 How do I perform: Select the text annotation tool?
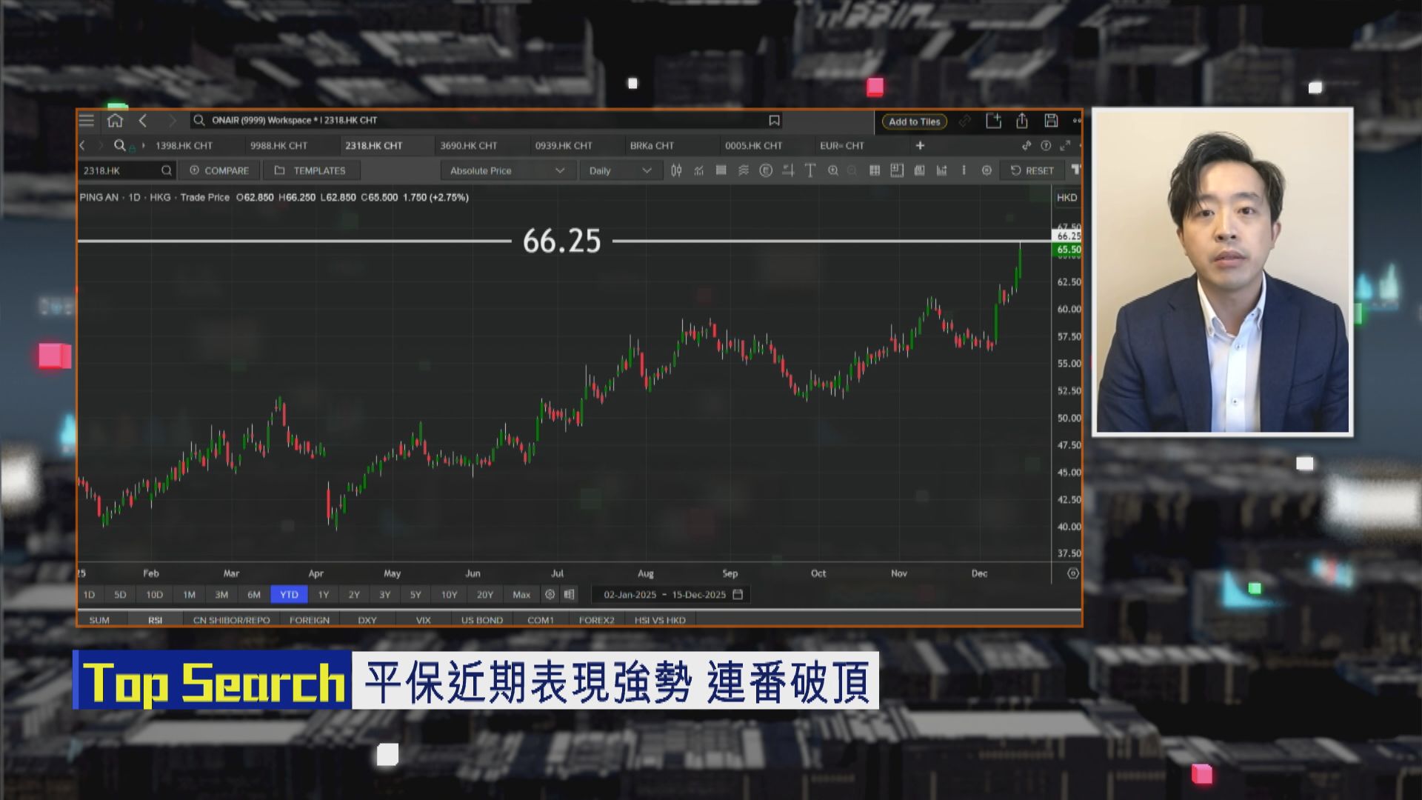(x=810, y=170)
